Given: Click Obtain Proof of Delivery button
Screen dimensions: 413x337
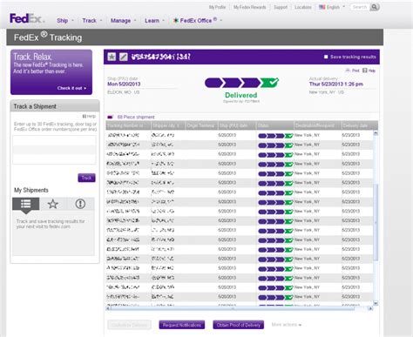Looking at the screenshot, I should point(239,325).
